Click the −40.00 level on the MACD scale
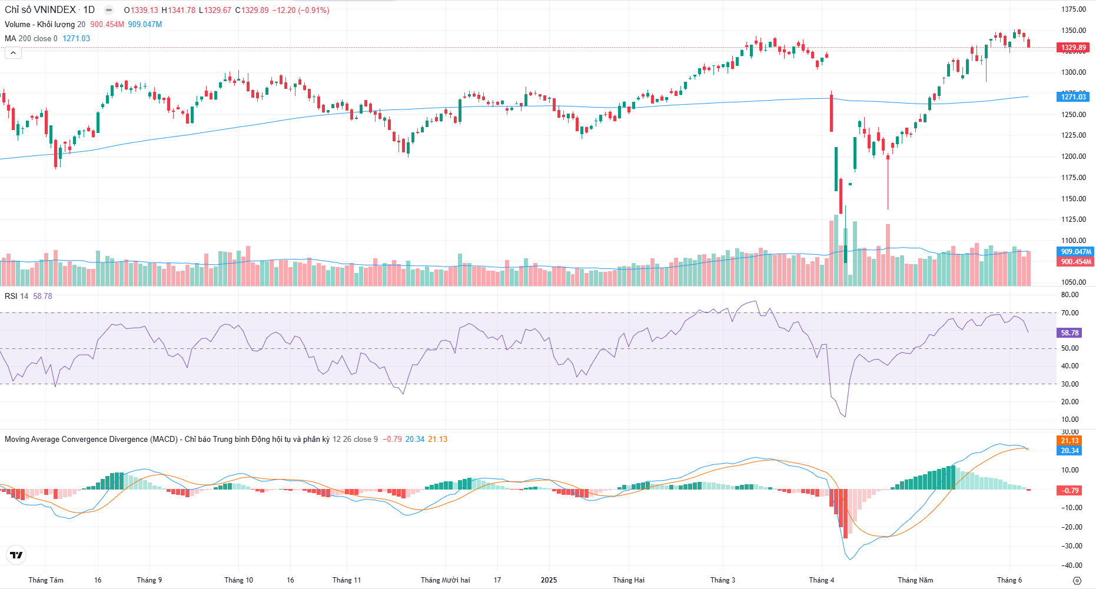 pos(1071,565)
